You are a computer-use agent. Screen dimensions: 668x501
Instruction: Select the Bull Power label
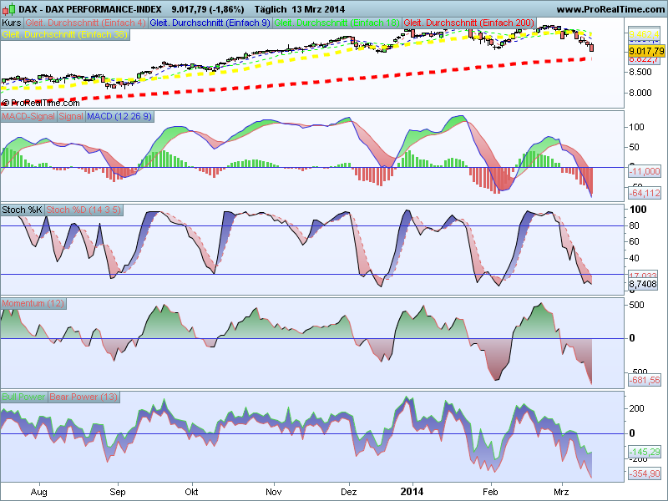(24, 397)
